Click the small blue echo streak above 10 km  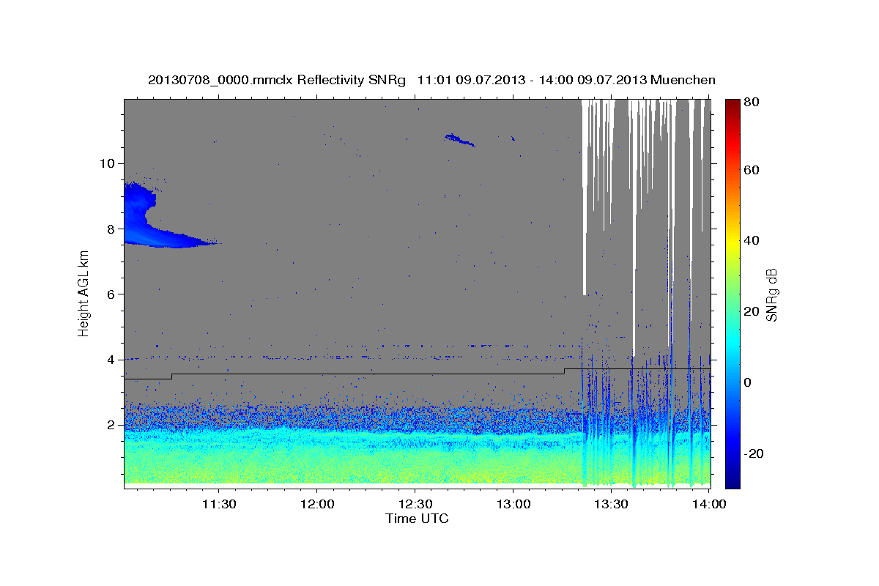(x=459, y=140)
